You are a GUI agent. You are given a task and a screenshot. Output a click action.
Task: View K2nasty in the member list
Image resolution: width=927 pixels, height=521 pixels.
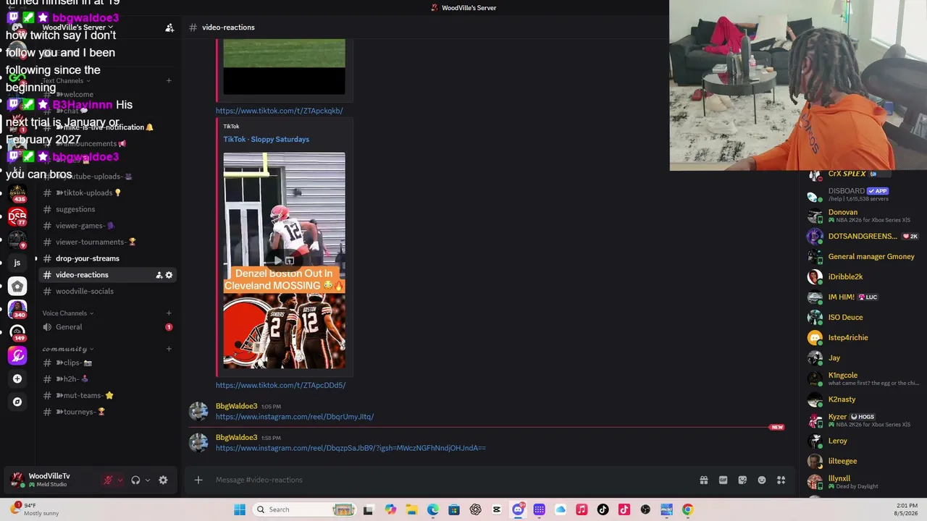click(864, 399)
